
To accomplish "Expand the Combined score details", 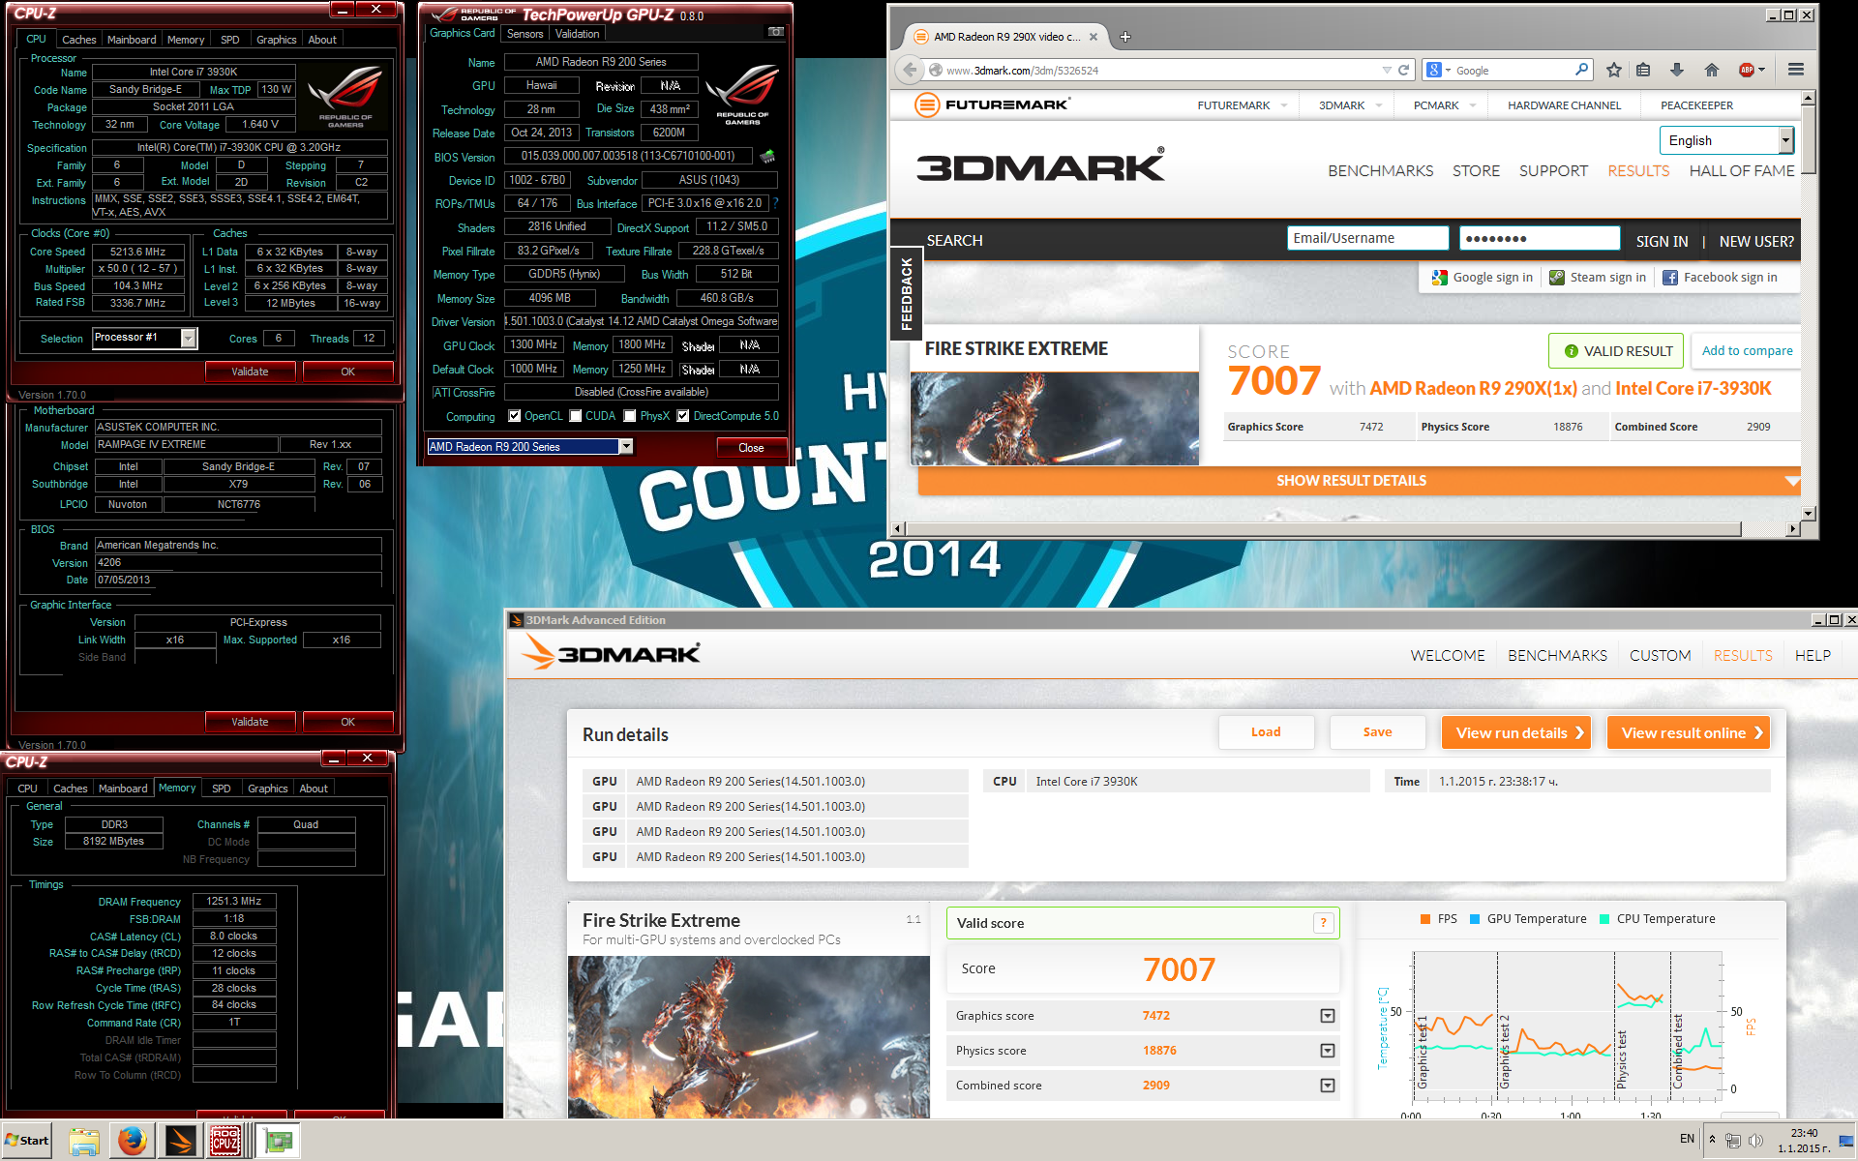I will pyautogui.click(x=1328, y=1086).
